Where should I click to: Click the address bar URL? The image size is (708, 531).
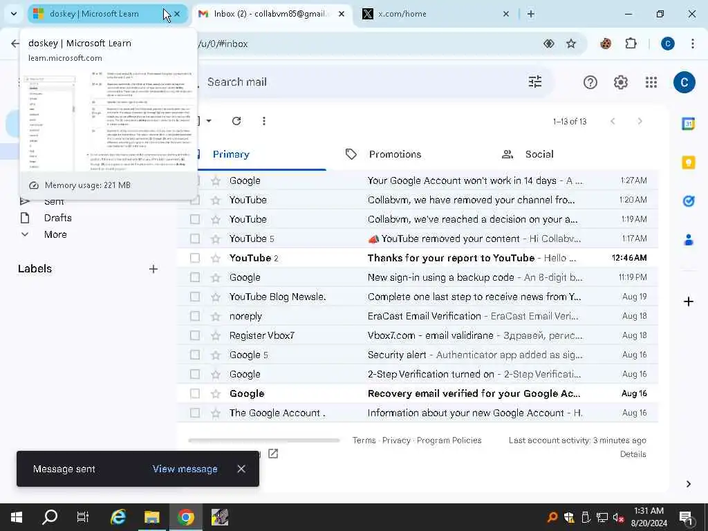coord(223,44)
